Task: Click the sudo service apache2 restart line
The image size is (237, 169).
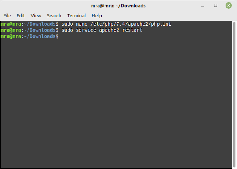Action: click(x=71, y=30)
